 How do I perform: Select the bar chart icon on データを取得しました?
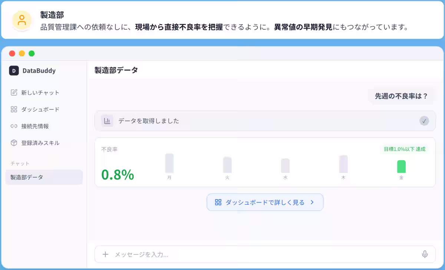pyautogui.click(x=107, y=121)
